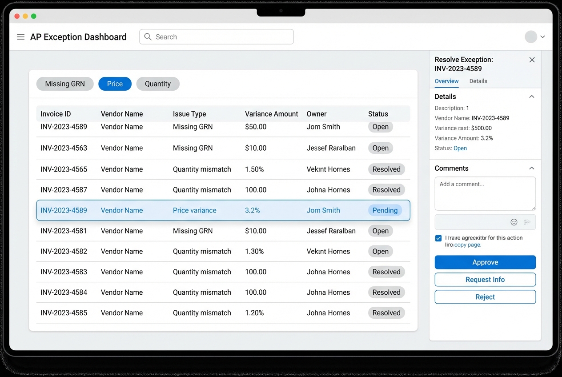Select the highlighted INV-2023-4589 Price variance row
The image size is (562, 377).
coord(223,210)
